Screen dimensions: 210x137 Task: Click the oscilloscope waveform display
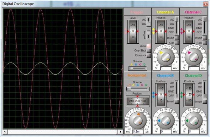coord(63,68)
